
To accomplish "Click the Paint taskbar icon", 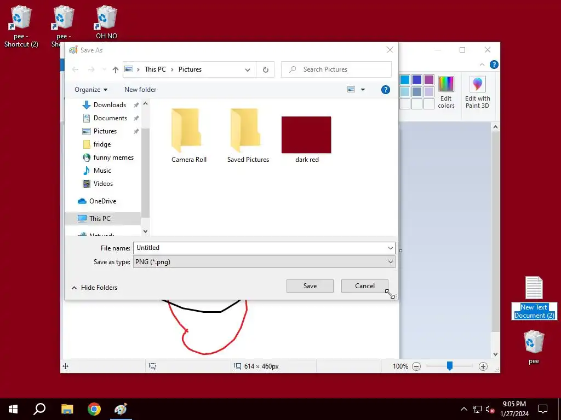I will click(121, 409).
